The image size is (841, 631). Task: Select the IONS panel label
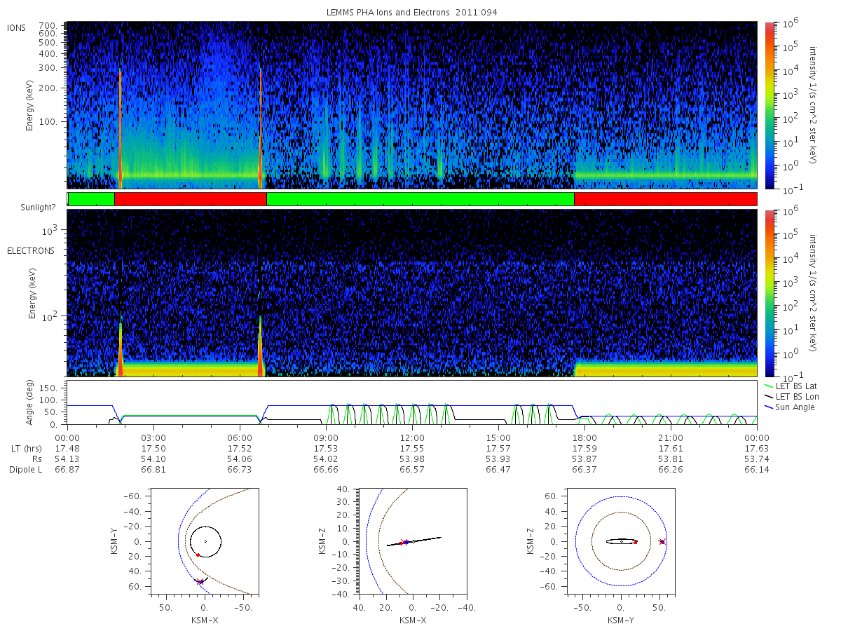coord(17,28)
